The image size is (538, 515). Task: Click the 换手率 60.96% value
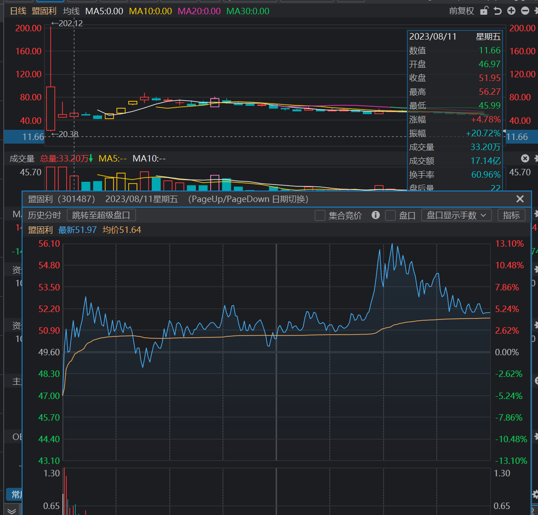[x=486, y=174]
